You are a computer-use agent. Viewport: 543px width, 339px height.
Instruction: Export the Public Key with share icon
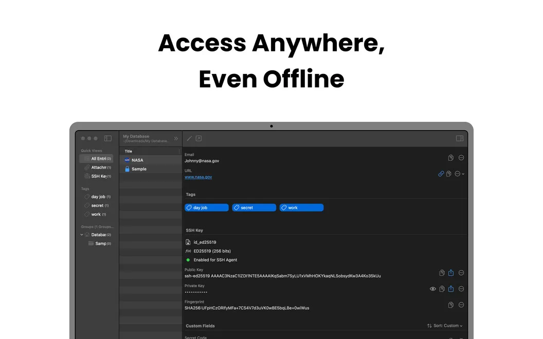click(x=451, y=273)
